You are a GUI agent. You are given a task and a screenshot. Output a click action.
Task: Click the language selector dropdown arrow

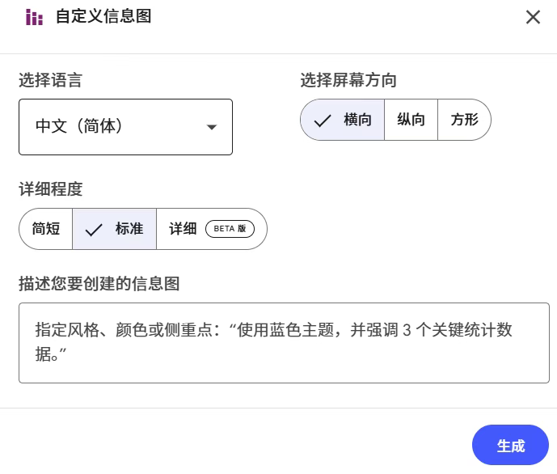212,127
